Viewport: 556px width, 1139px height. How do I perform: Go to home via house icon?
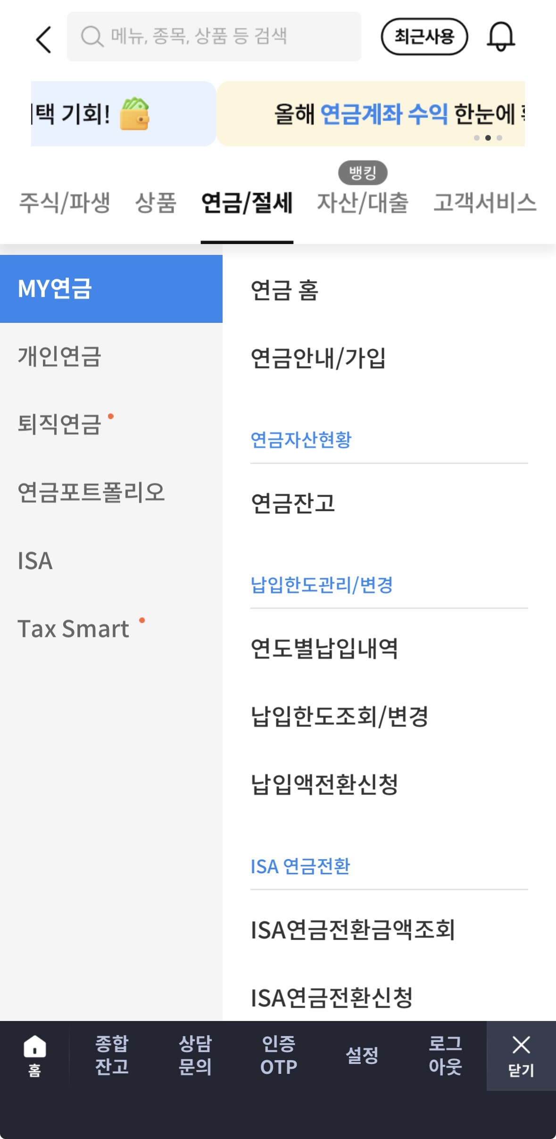click(35, 1056)
